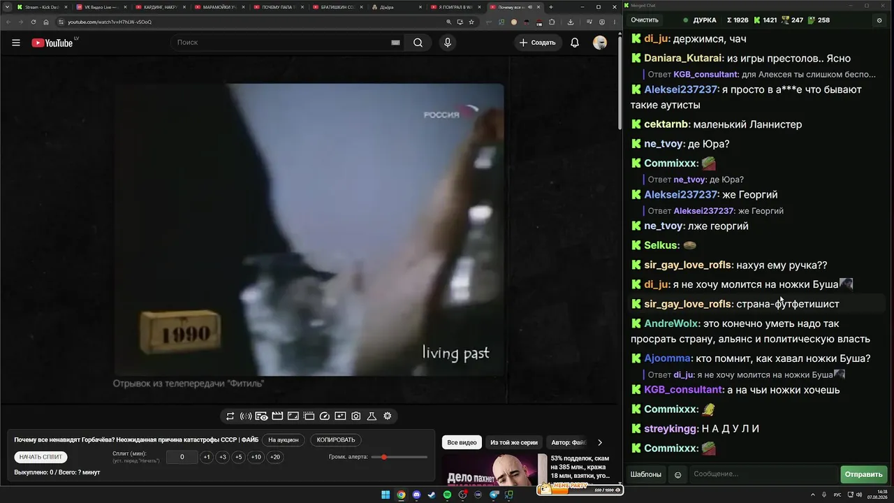This screenshot has height=503, width=894.
Task: Click username Daniara_Kutarai in chat
Action: click(684, 59)
